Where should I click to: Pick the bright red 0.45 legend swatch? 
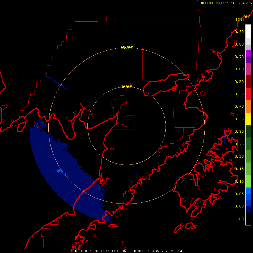coord(248,94)
